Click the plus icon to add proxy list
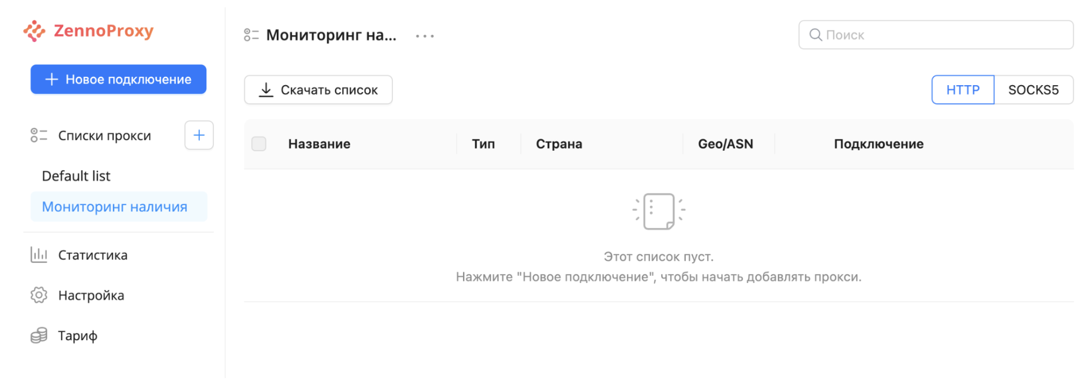The image size is (1091, 380). coord(199,135)
